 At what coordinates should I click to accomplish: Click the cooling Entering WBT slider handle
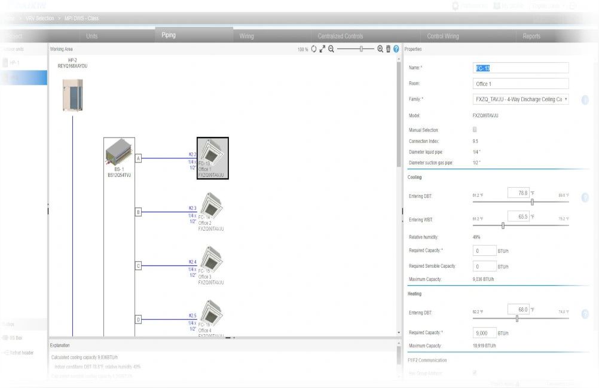503,226
